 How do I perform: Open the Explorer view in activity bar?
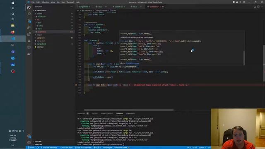(29, 7)
